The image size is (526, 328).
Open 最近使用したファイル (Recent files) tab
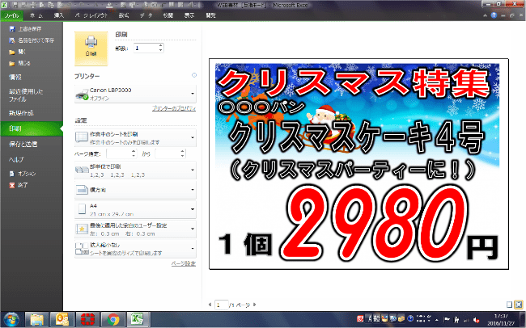[x=26, y=95]
